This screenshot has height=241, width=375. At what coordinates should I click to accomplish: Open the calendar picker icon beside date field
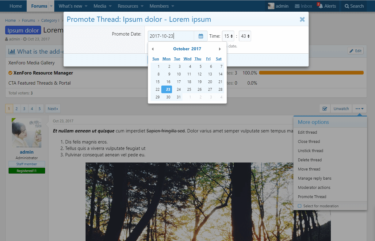point(201,36)
